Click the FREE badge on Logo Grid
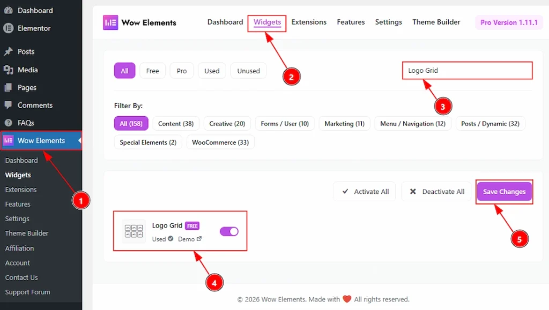This screenshot has width=549, height=310. pos(192,226)
